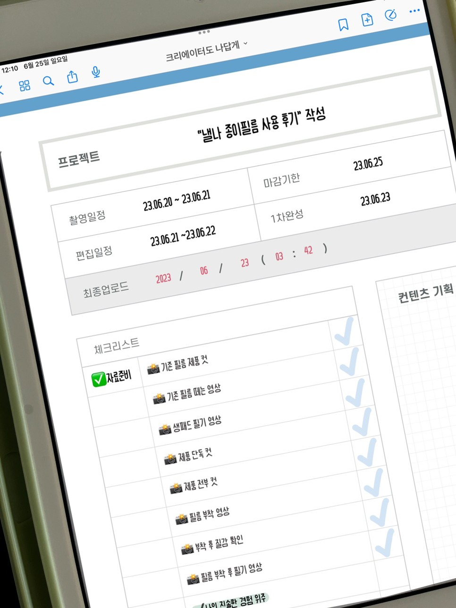
Task: Tap the upload hour value 03
Action: click(279, 256)
